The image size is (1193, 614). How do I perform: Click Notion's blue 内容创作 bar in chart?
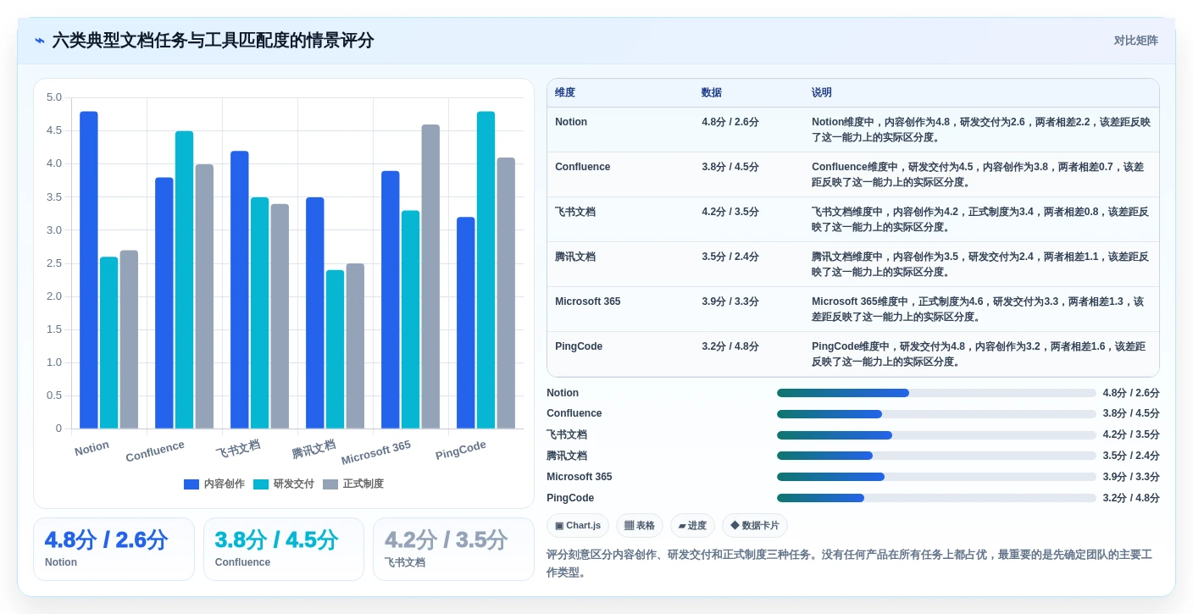point(89,270)
